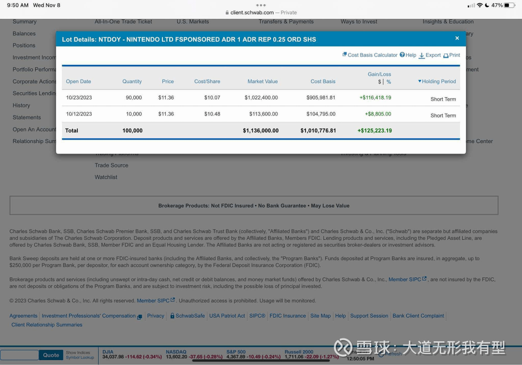This screenshot has height=365, width=522.
Task: Open All-In-One Trade Ticket link
Action: (123, 22)
